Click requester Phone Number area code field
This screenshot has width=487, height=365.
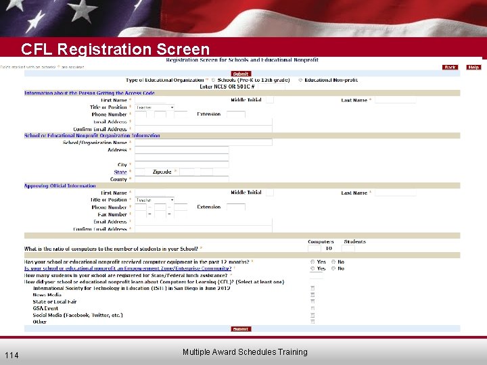point(141,114)
